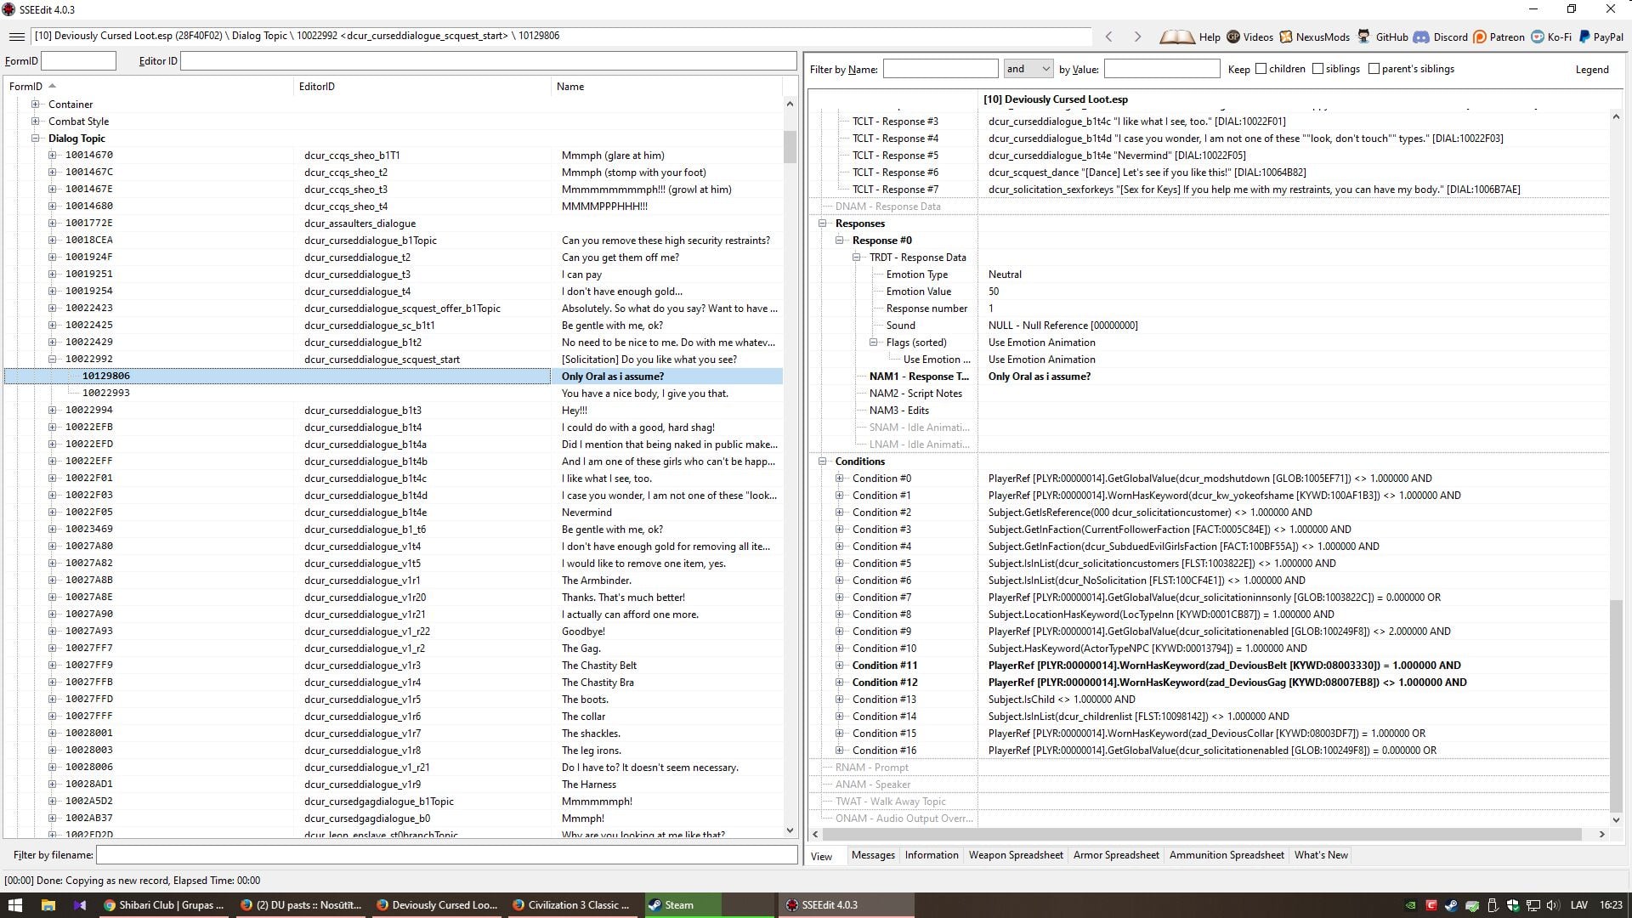Open Visual Studio taskbar icon
This screenshot has height=918, width=1632.
point(80,905)
